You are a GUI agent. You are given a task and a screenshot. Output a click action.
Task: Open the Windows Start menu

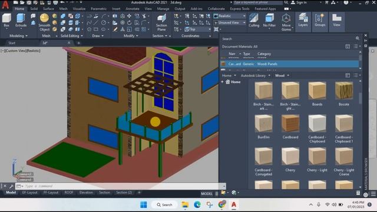pyautogui.click(x=144, y=205)
